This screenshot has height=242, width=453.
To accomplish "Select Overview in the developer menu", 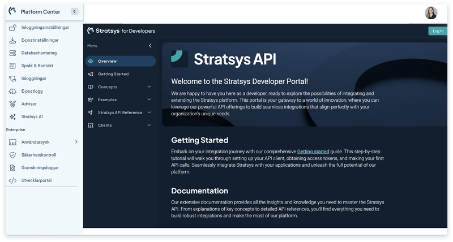I will coord(107,61).
